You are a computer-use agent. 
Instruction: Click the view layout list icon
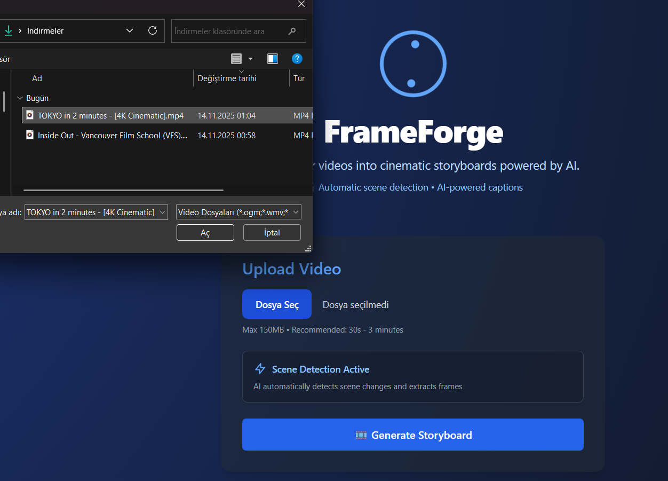click(236, 59)
